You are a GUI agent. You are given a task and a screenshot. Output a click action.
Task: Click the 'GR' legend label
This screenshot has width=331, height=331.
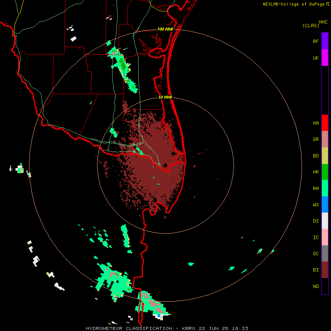pos(316,139)
